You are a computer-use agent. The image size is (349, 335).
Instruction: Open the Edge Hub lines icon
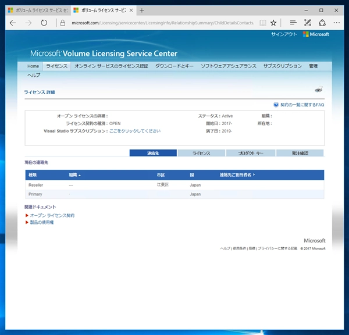pos(293,23)
